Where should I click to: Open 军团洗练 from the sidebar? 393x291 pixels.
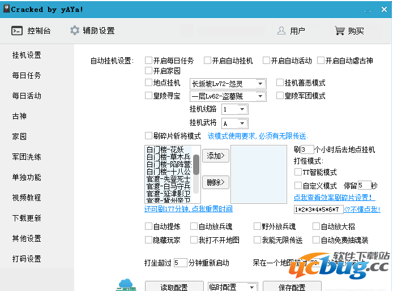point(27,157)
